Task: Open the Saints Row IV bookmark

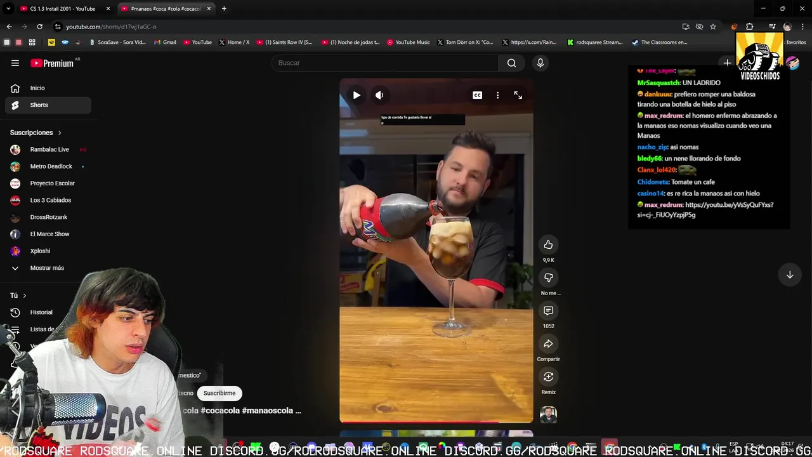Action: coord(284,43)
